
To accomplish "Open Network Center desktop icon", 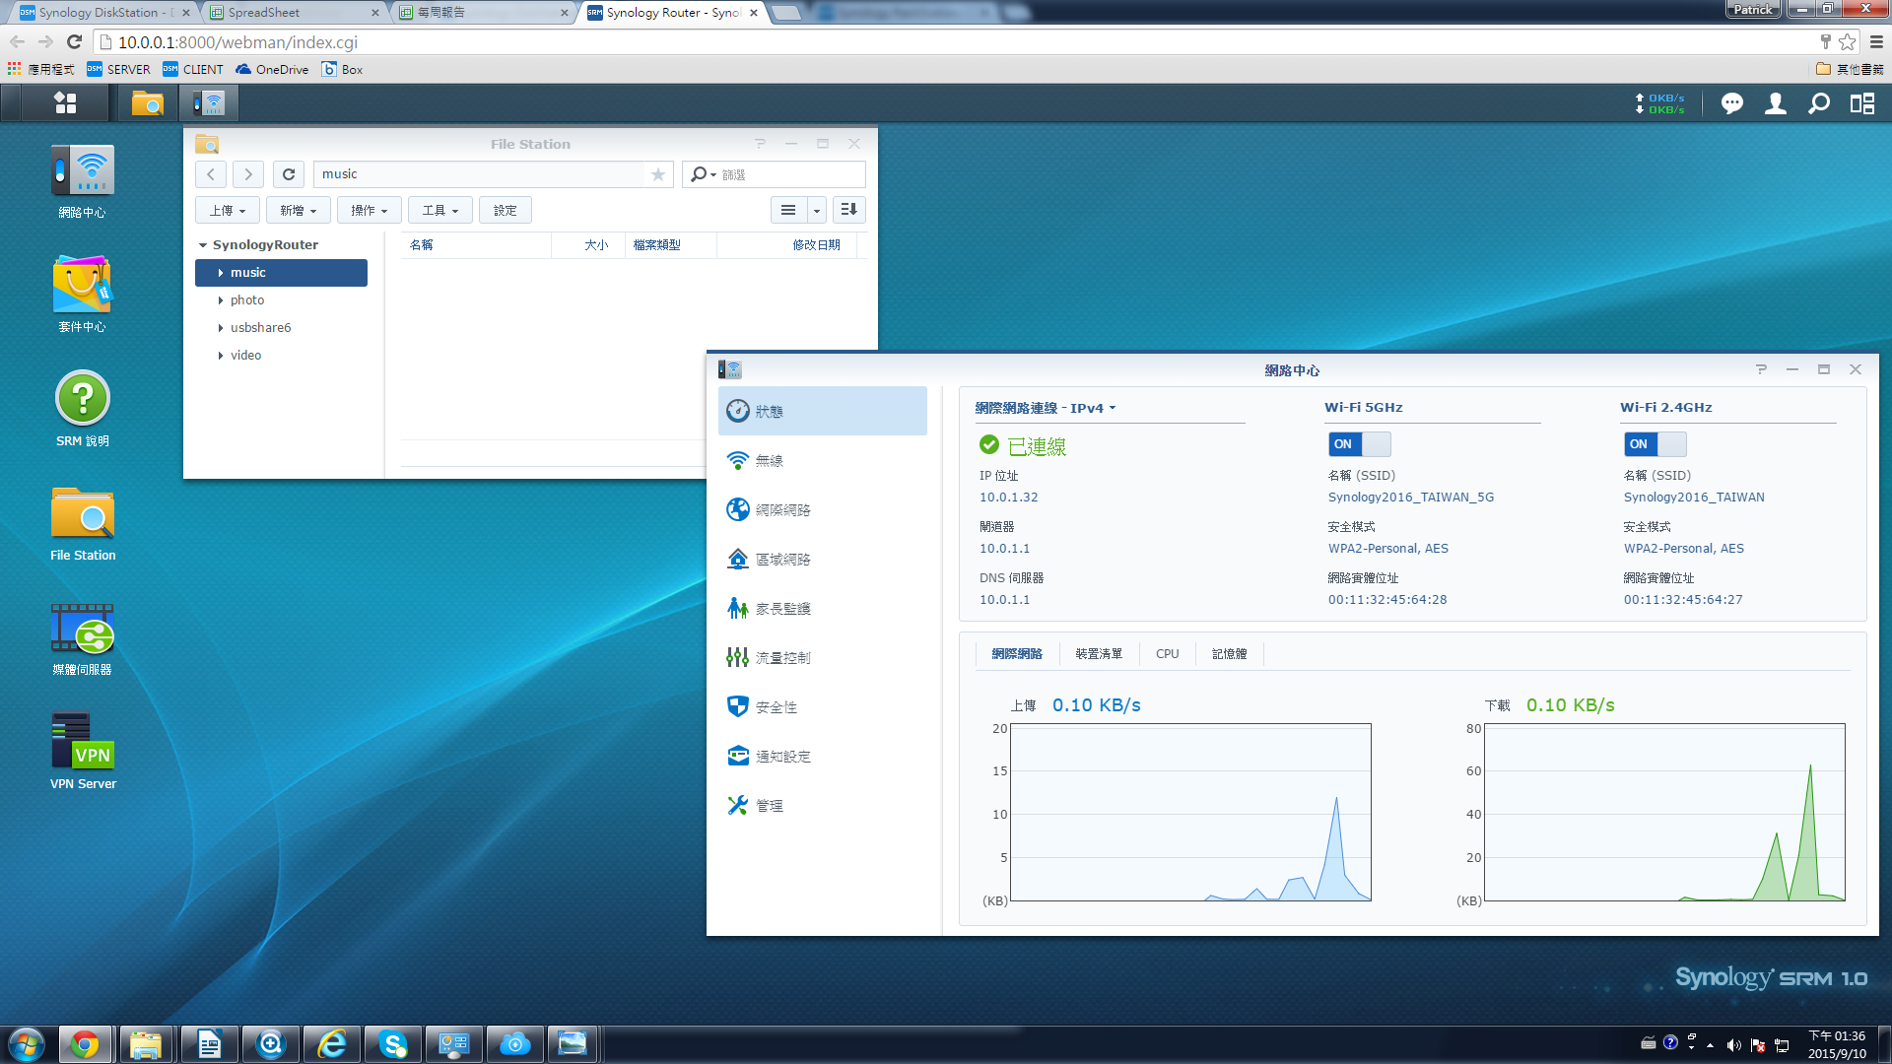I will pos(82,181).
